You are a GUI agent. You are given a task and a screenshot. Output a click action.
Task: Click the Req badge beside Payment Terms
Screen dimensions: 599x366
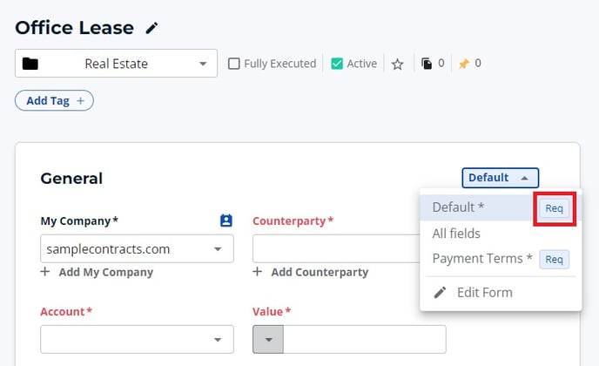point(554,259)
